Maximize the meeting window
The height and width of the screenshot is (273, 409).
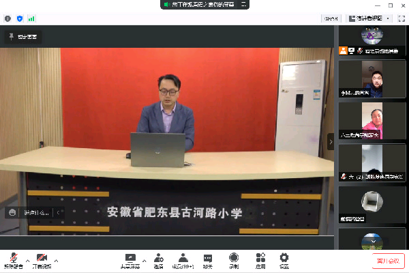pyautogui.click(x=391, y=5)
